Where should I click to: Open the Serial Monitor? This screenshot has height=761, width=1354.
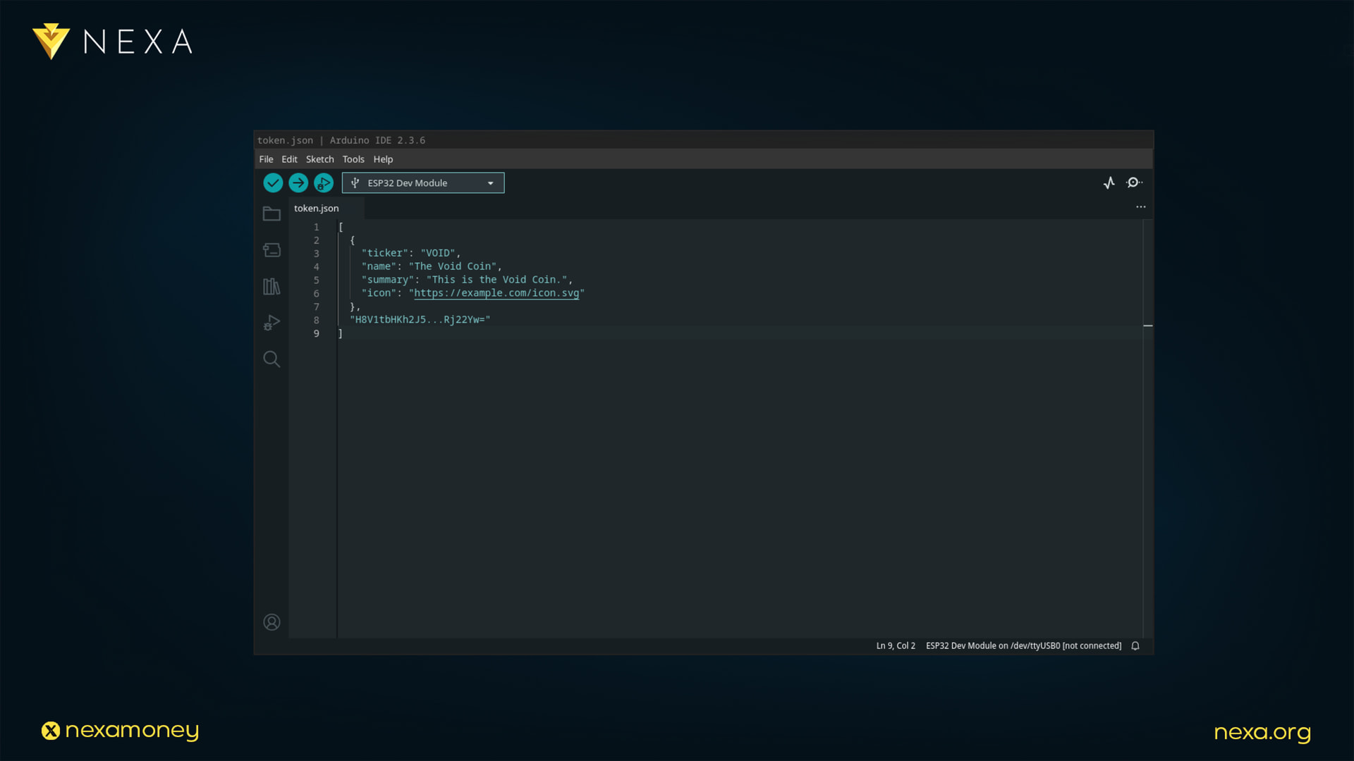1134,183
